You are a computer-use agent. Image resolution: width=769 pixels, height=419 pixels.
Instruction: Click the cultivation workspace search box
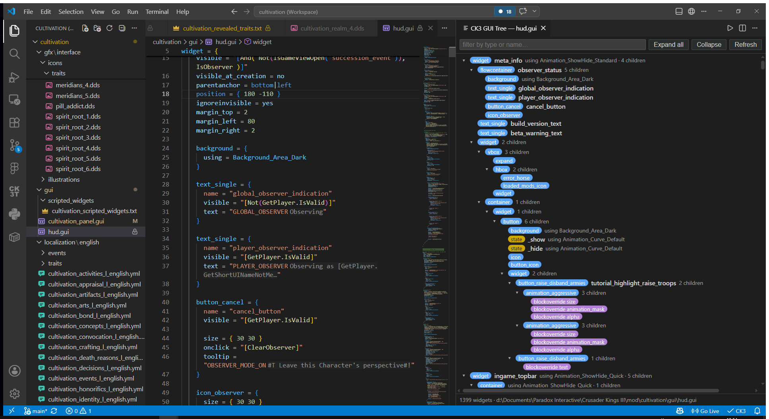pos(373,12)
